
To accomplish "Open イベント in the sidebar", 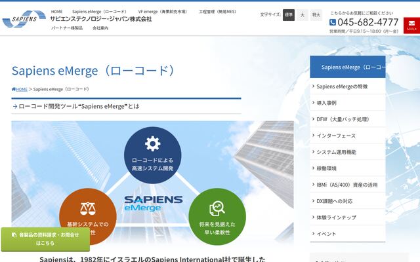I will point(348,233).
